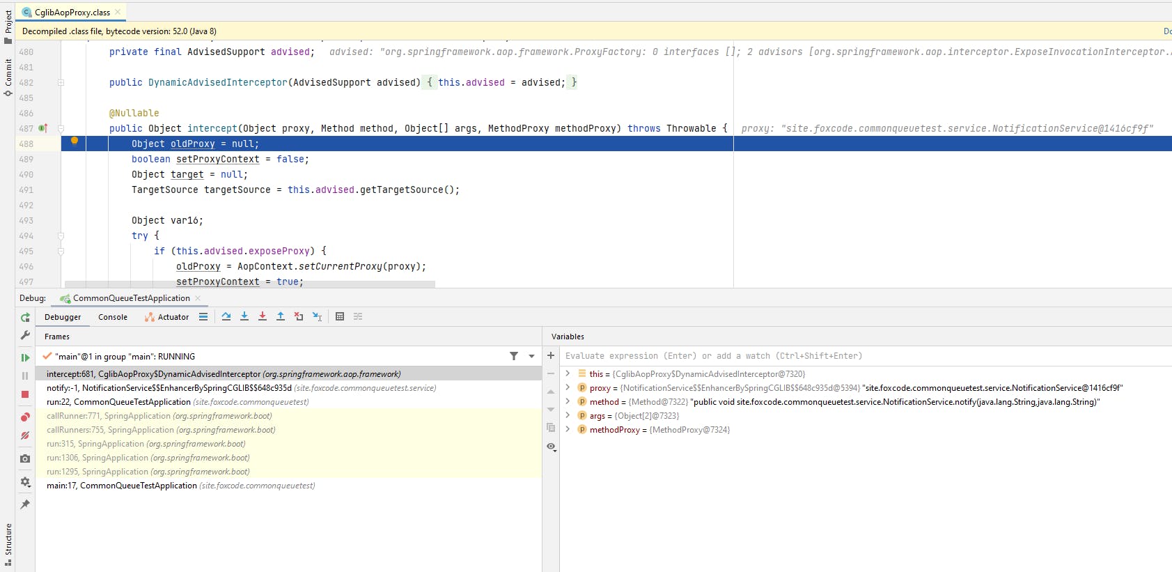The height and width of the screenshot is (572, 1172).
Task: Fold the try block at line 494
Action: click(x=61, y=235)
